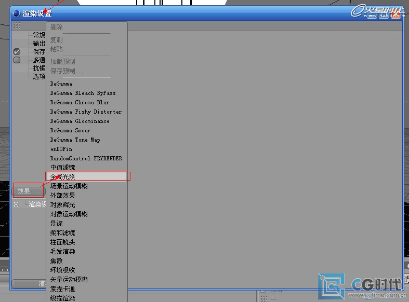Image resolution: width=409 pixels, height=302 pixels.
Task: Open the 效果... effects button
Action: point(28,191)
